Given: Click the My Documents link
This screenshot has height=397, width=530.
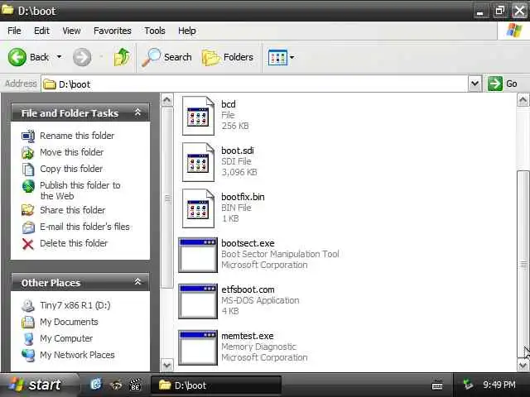Looking at the screenshot, I should pos(69,322).
